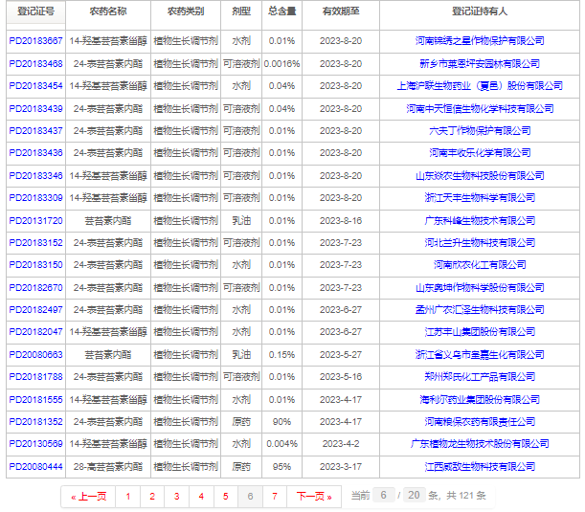Open registration PD20181555 link
This screenshot has height=512, width=585.
(x=35, y=400)
